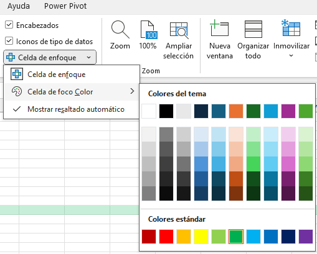Choose purple standard color swatch
The height and width of the screenshot is (254, 317).
[306, 237]
